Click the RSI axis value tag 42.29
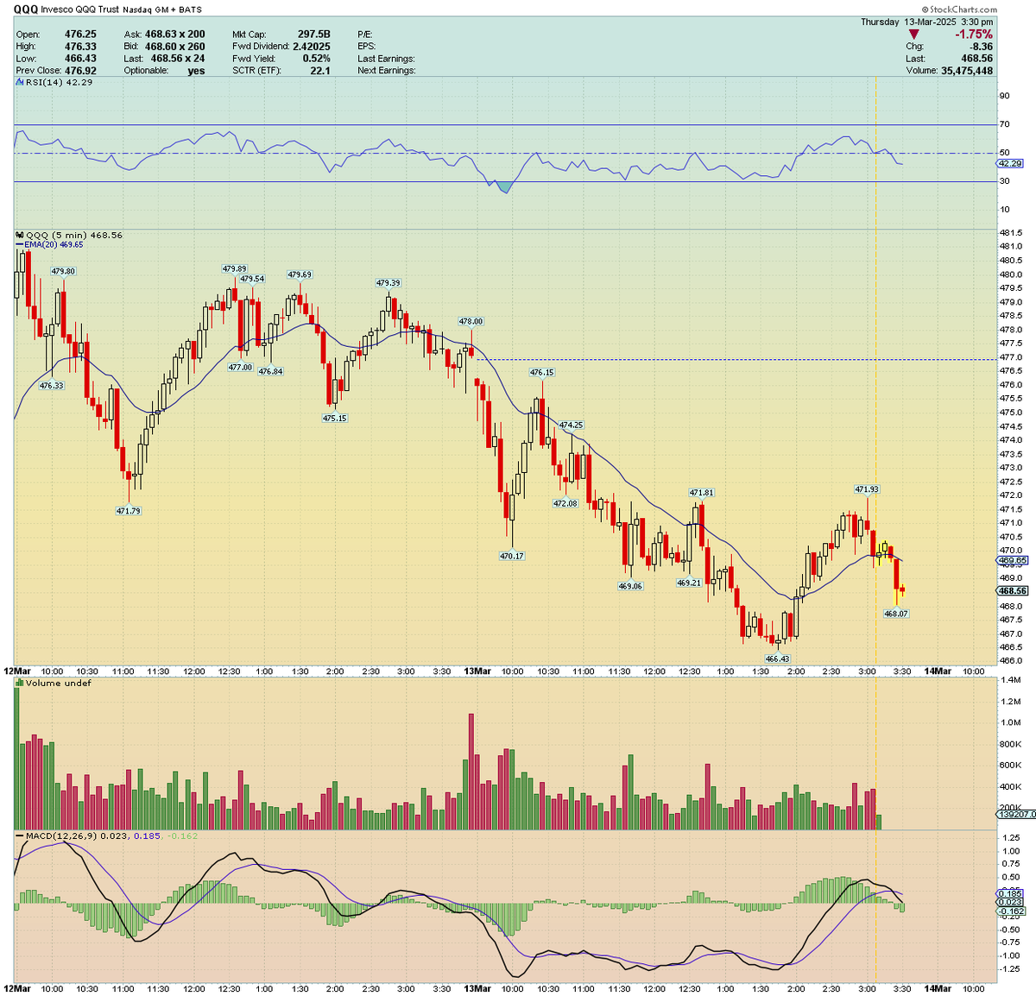This screenshot has width=1036, height=996. 1010,163
